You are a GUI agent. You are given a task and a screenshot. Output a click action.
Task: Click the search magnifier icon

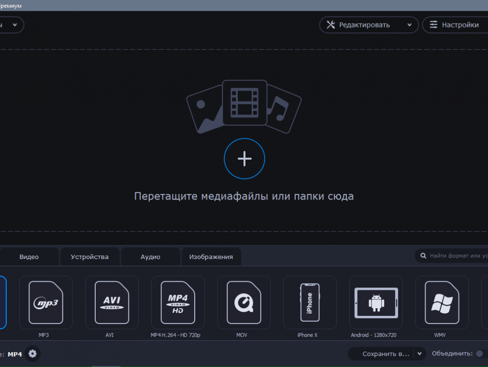pyautogui.click(x=423, y=256)
